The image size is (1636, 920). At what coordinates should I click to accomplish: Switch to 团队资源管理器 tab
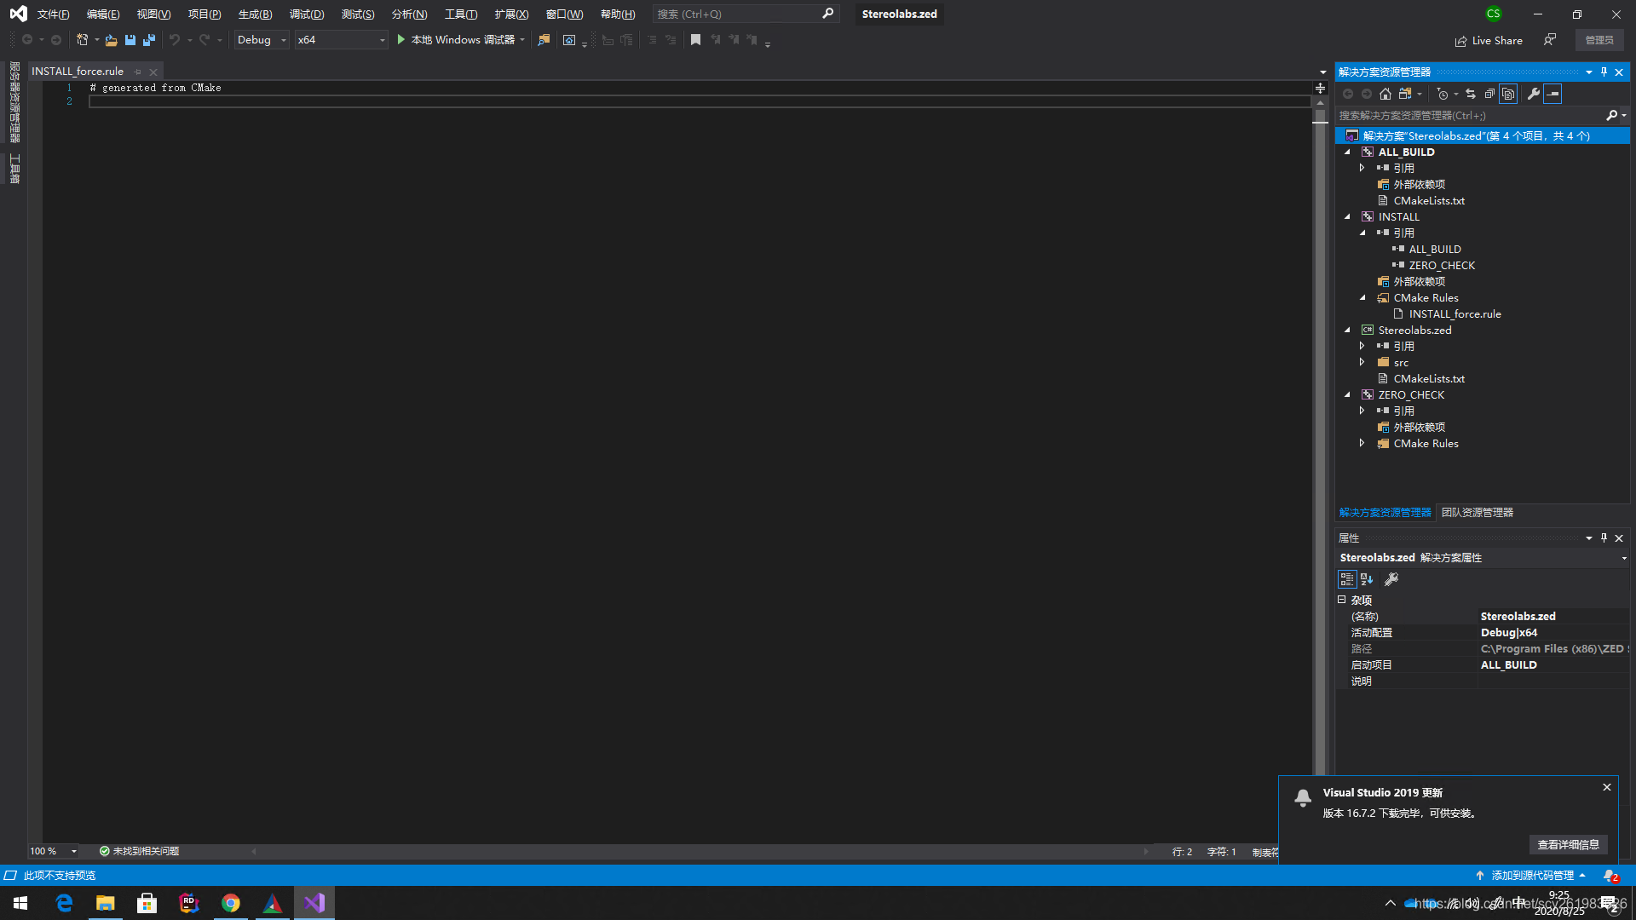1477,513
